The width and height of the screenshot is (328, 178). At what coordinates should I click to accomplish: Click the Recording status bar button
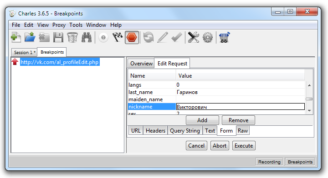tap(269, 162)
